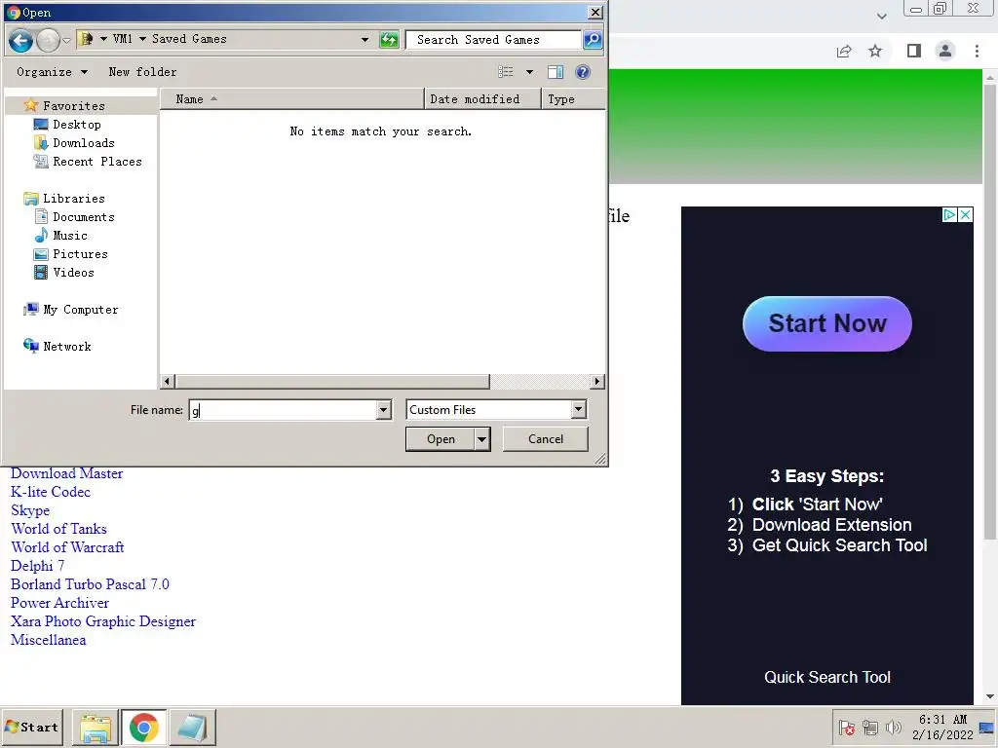
Task: Open the World of Warcraft link
Action: 67,547
